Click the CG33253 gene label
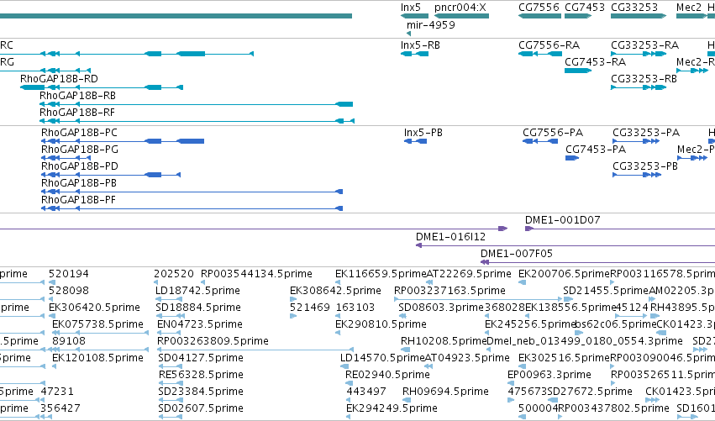Screen dimensions: 715x421 [634, 8]
